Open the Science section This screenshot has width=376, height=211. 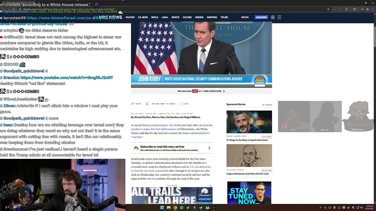point(199,17)
